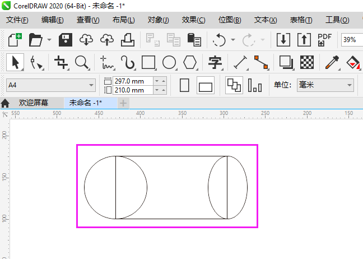Open the 文件(F) menu

tap(17, 20)
